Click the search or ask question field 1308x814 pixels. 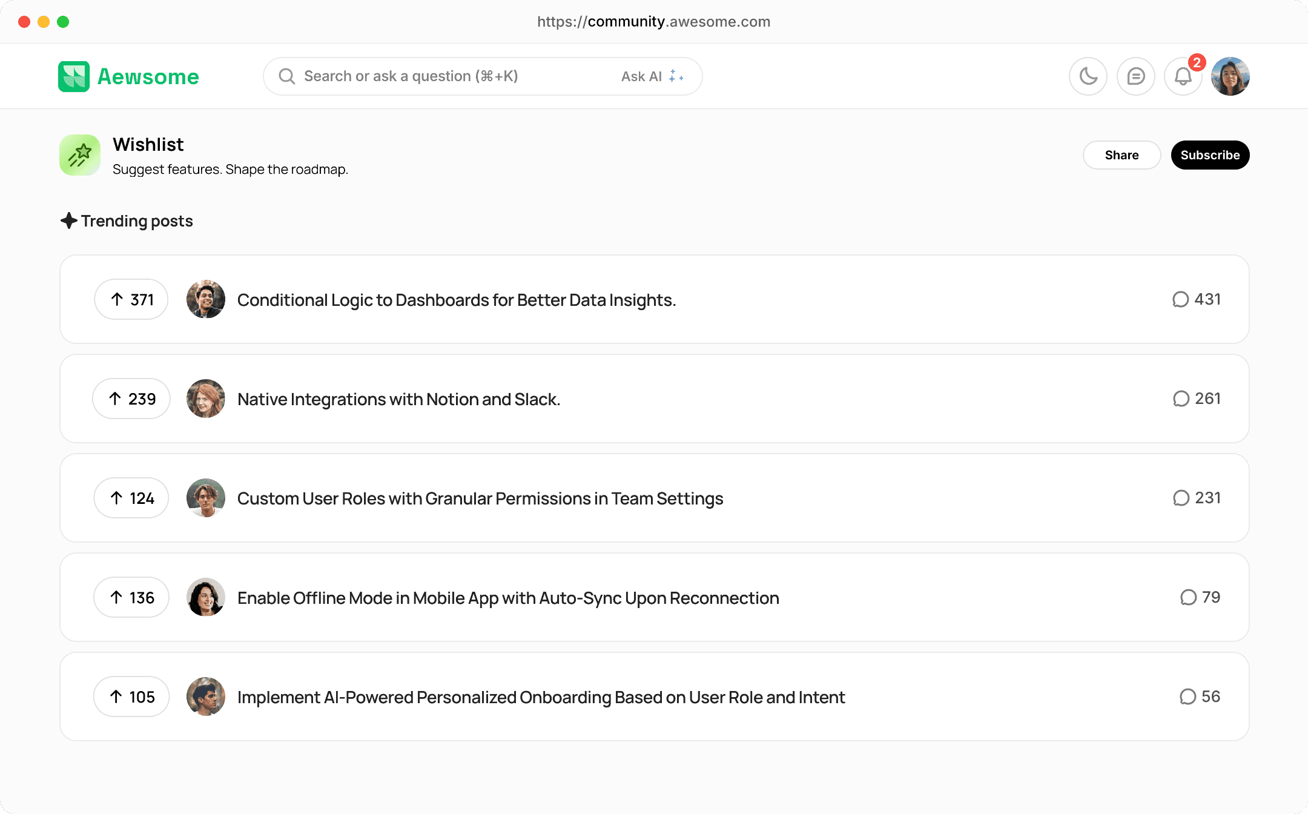[448, 76]
